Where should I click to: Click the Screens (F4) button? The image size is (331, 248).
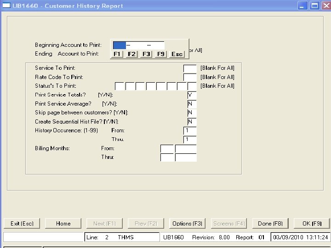click(x=229, y=224)
